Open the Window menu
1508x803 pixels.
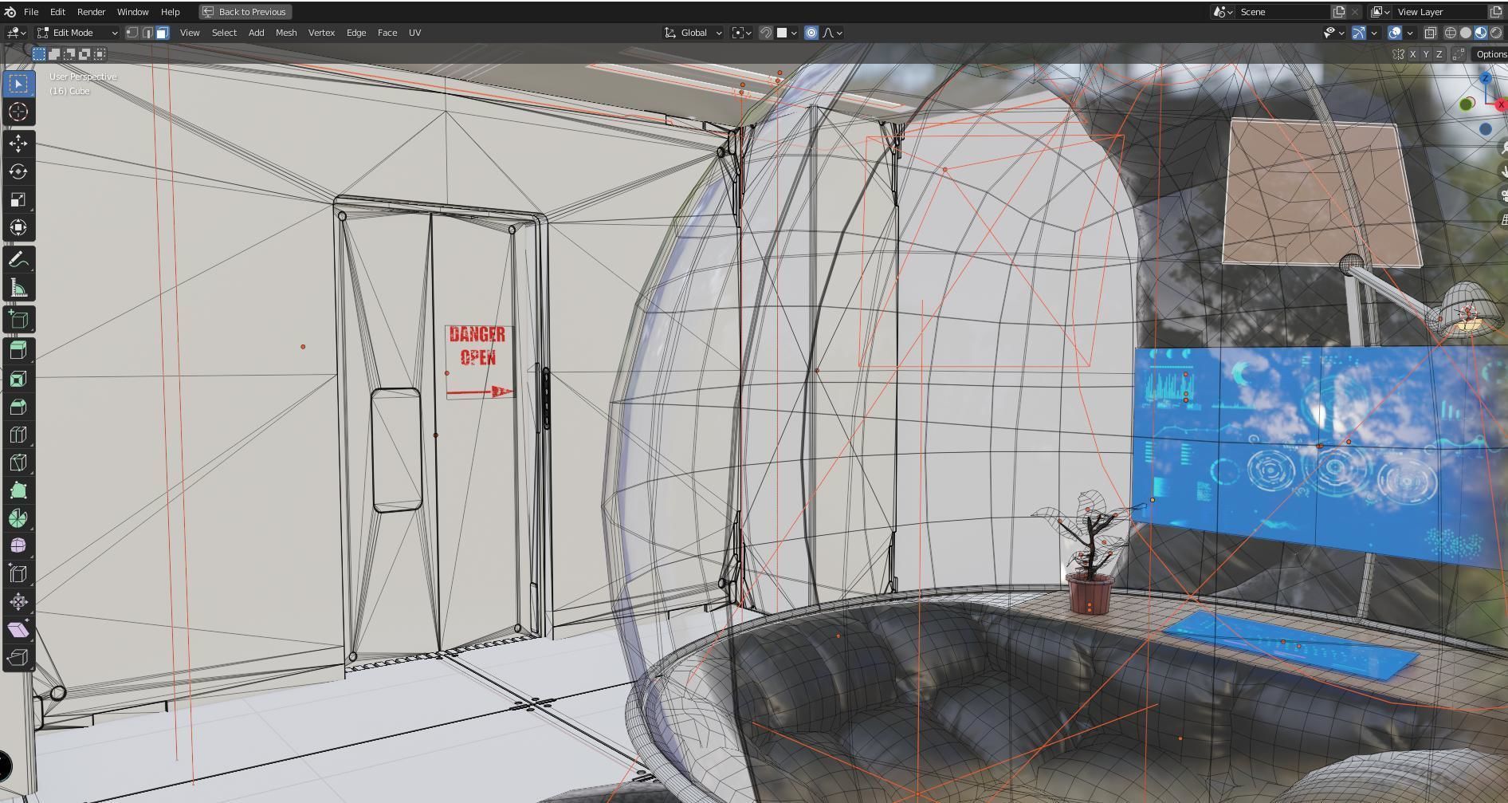(132, 12)
